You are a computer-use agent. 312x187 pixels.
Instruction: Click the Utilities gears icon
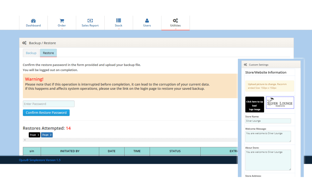tap(175, 21)
